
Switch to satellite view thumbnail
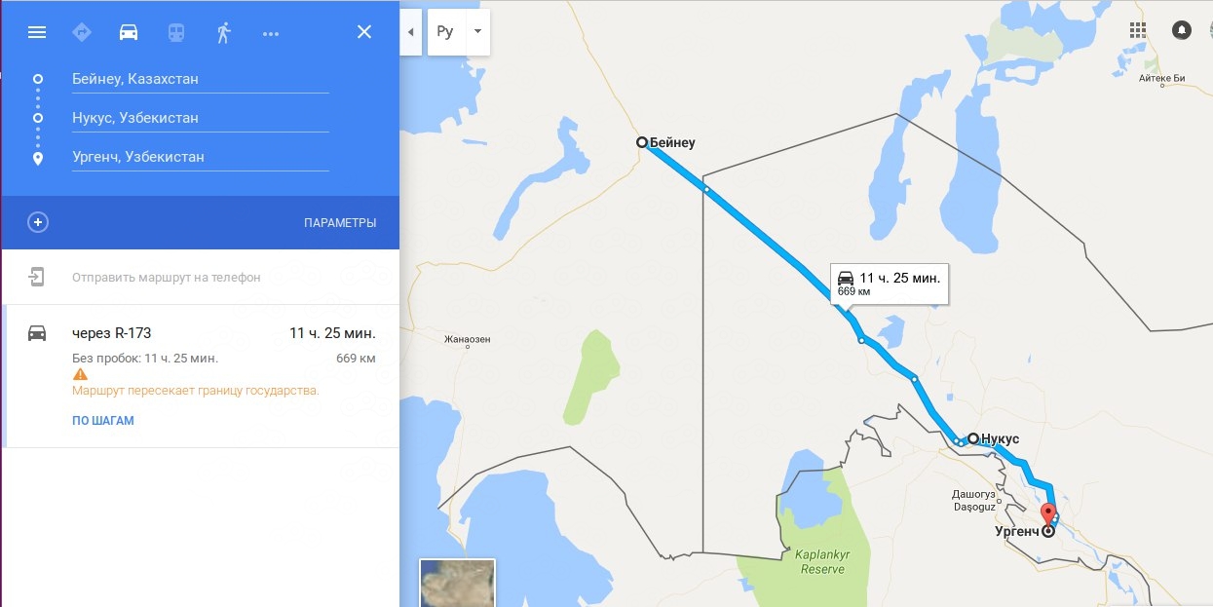click(457, 583)
